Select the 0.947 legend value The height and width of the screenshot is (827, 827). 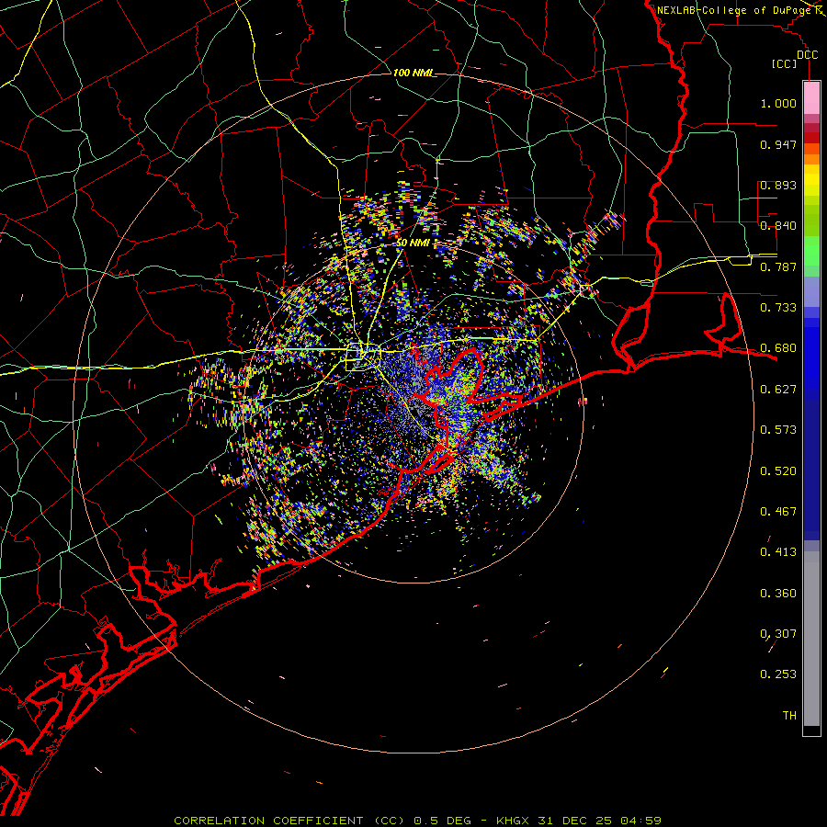pyautogui.click(x=778, y=144)
